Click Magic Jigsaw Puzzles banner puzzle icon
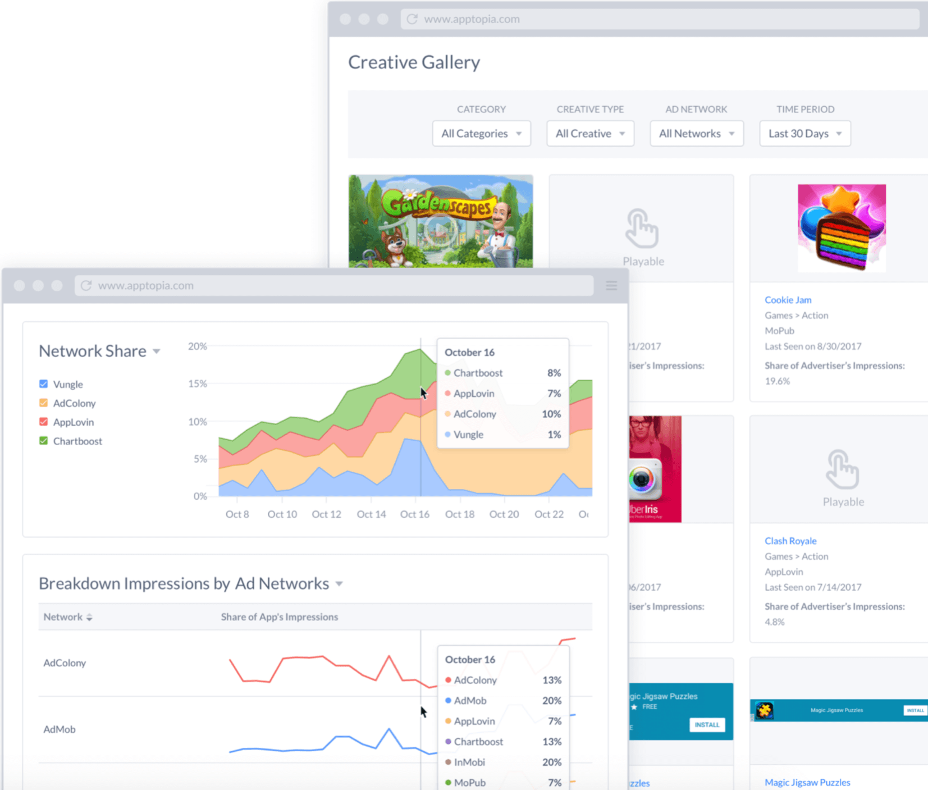928x790 pixels. pyautogui.click(x=764, y=710)
